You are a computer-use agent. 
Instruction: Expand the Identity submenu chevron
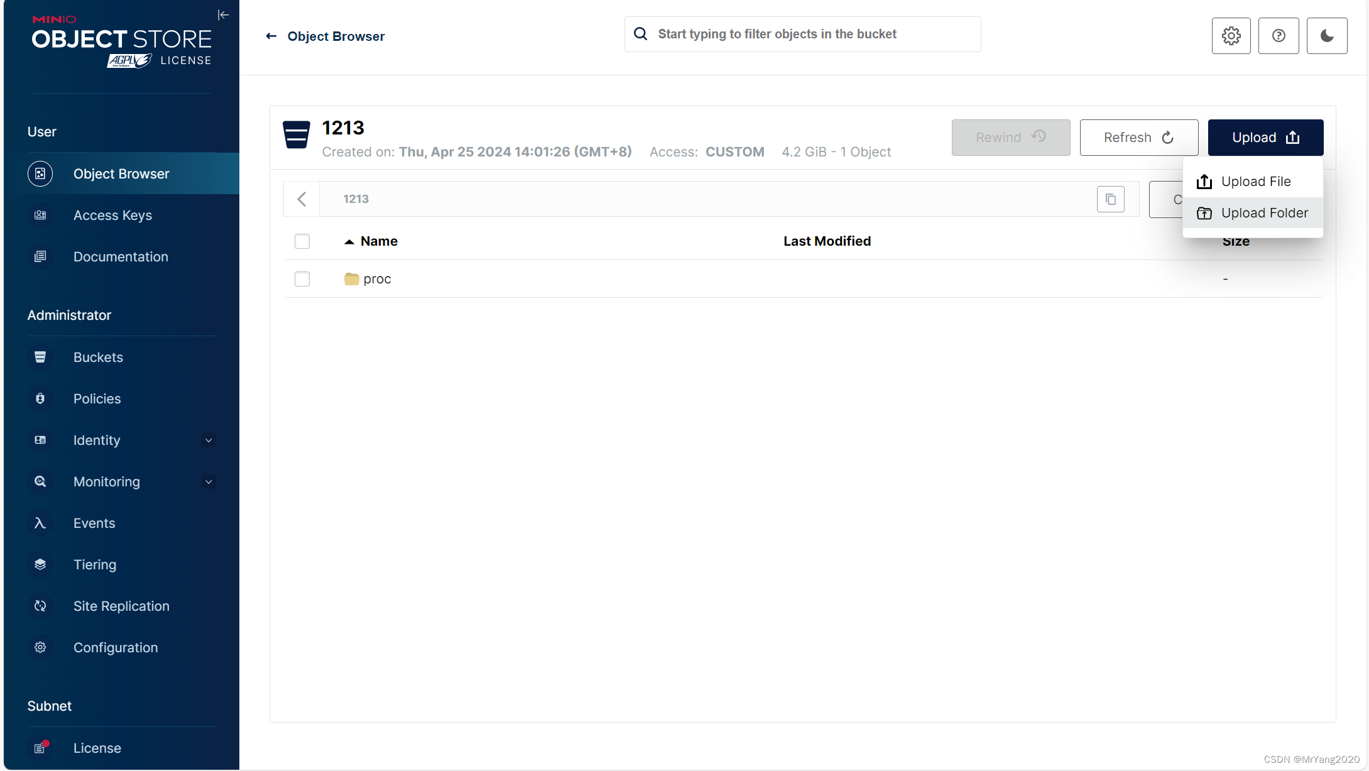(x=209, y=440)
